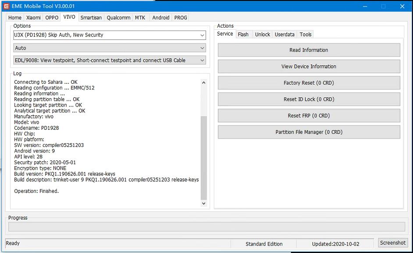Viewport: 413px width, 253px height.
Task: Open the MTK tab
Action: click(140, 18)
